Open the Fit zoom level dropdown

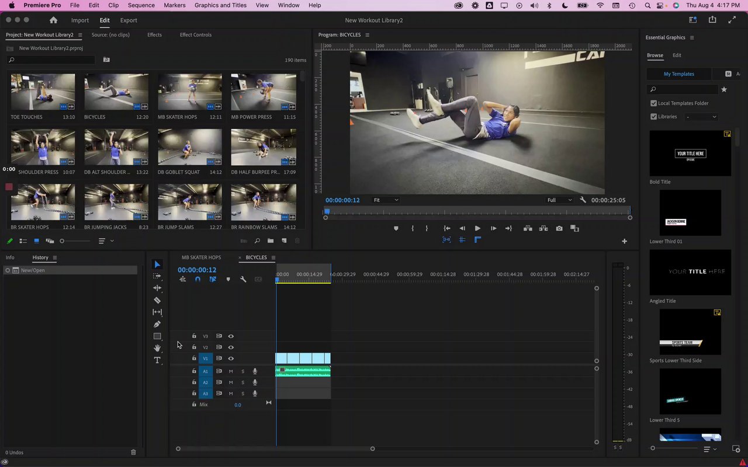click(x=386, y=200)
